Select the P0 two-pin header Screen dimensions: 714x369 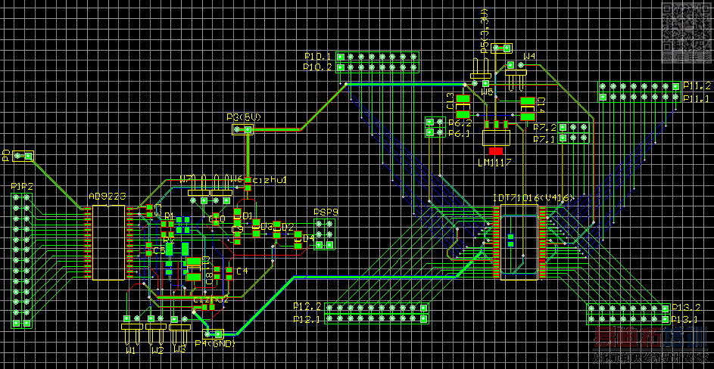(x=23, y=157)
